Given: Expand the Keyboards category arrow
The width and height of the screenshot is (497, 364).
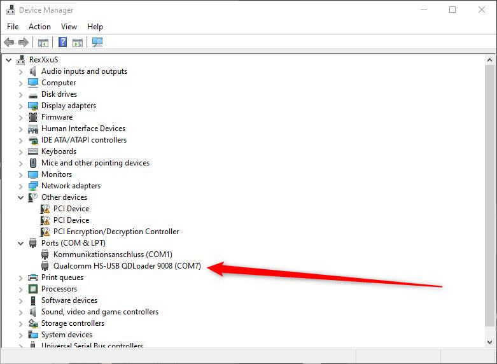Looking at the screenshot, I should tap(21, 152).
